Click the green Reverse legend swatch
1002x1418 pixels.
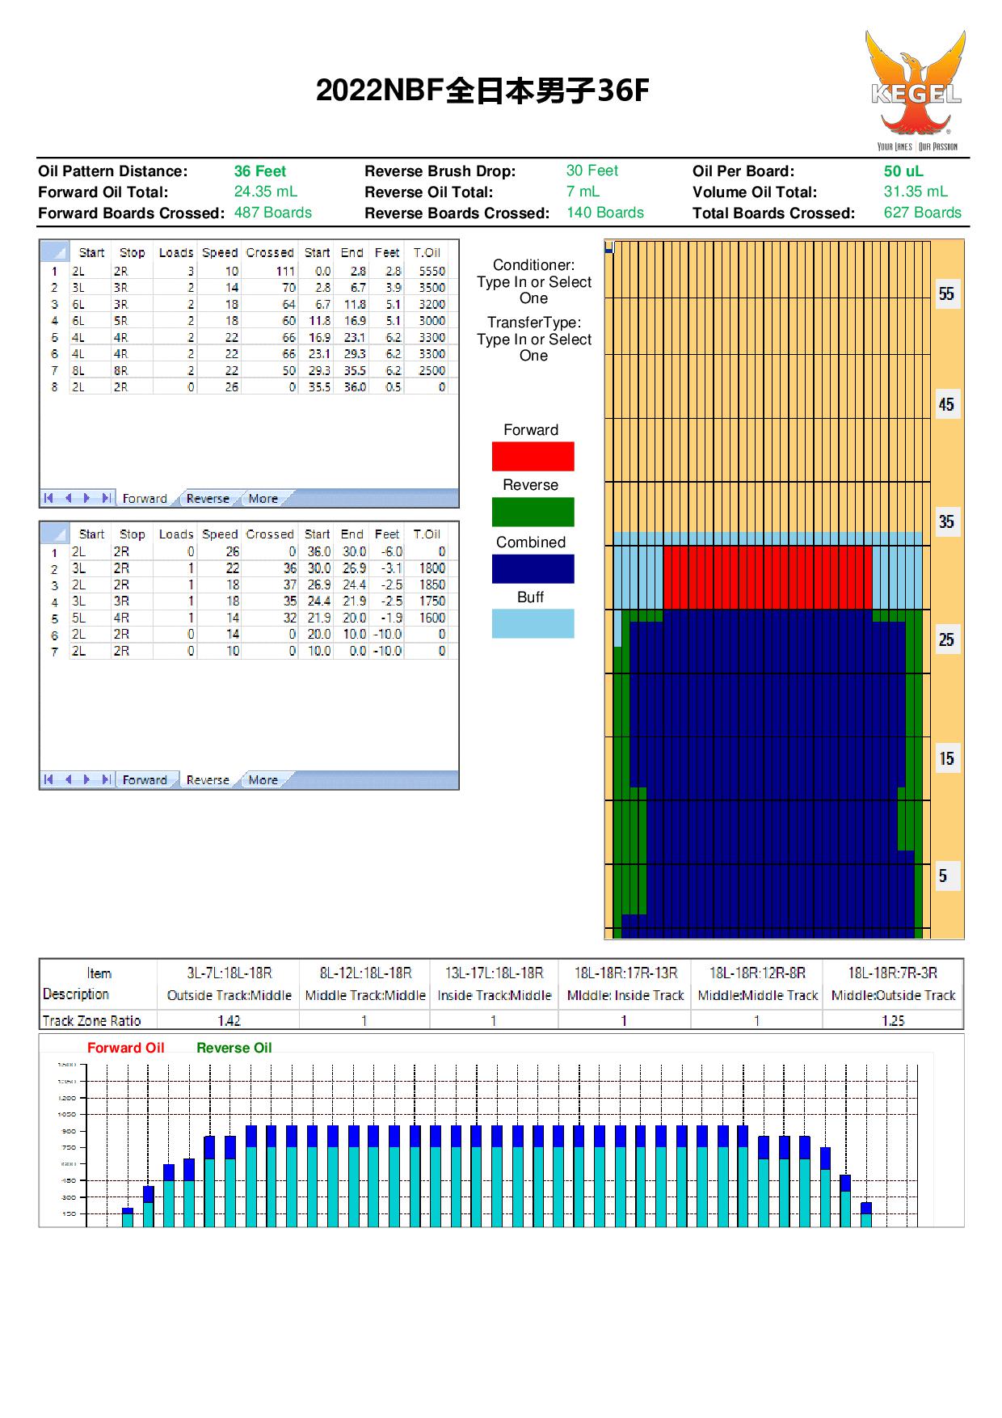point(533,512)
